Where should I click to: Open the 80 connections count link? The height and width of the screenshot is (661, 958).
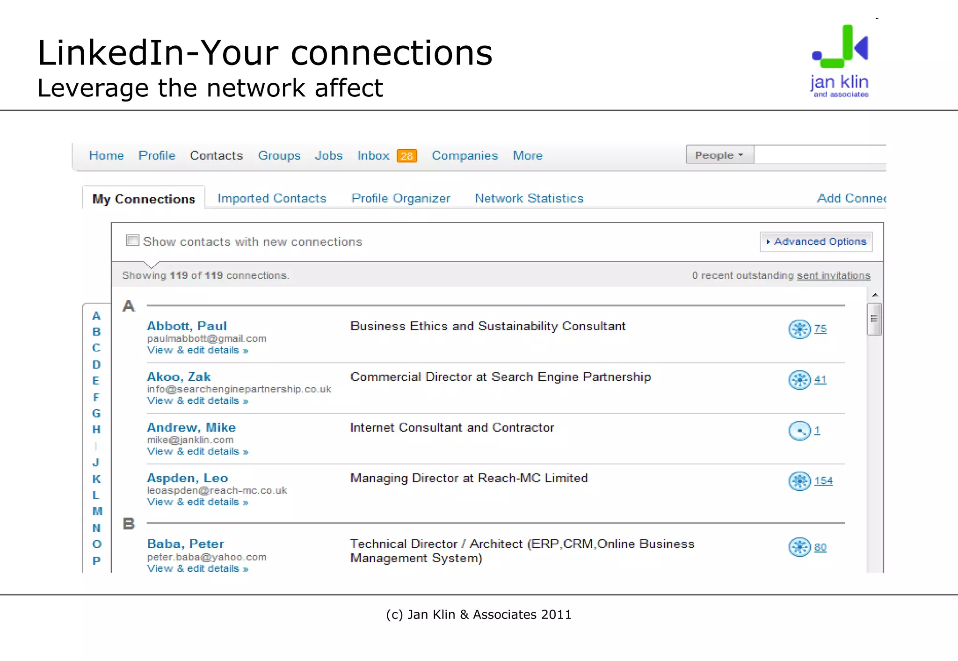[820, 547]
